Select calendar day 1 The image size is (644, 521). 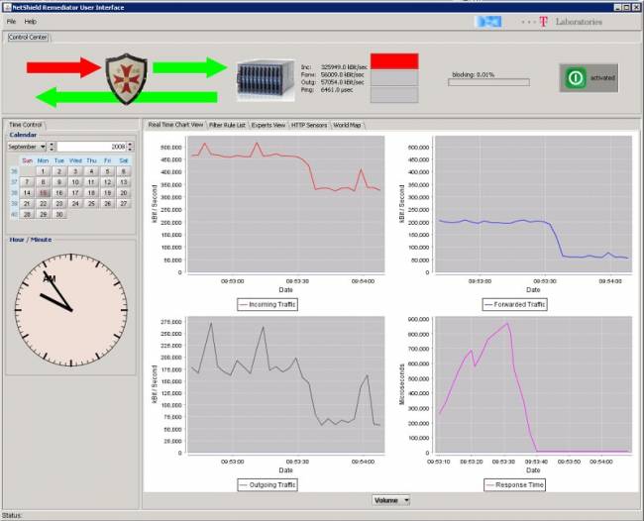tap(44, 171)
